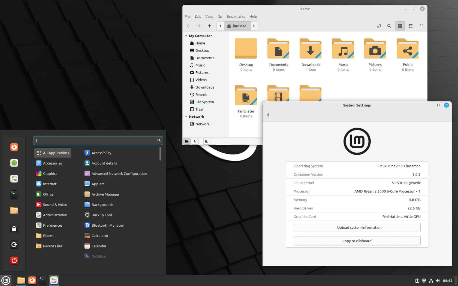458x286 pixels.
Task: Open a terminal from the menu sidebar
Action: pyautogui.click(x=14, y=194)
